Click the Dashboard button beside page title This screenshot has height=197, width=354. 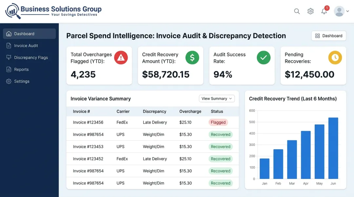[x=329, y=36]
